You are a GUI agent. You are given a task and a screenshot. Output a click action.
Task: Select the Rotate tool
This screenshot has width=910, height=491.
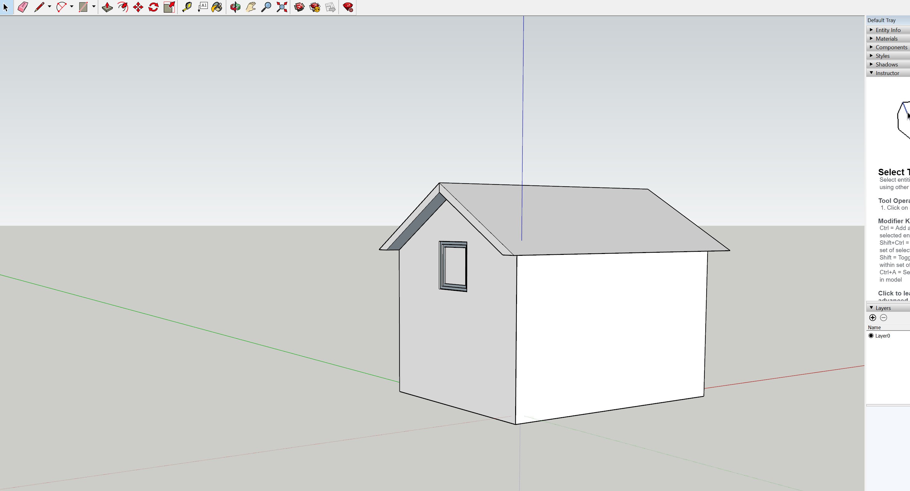(153, 7)
